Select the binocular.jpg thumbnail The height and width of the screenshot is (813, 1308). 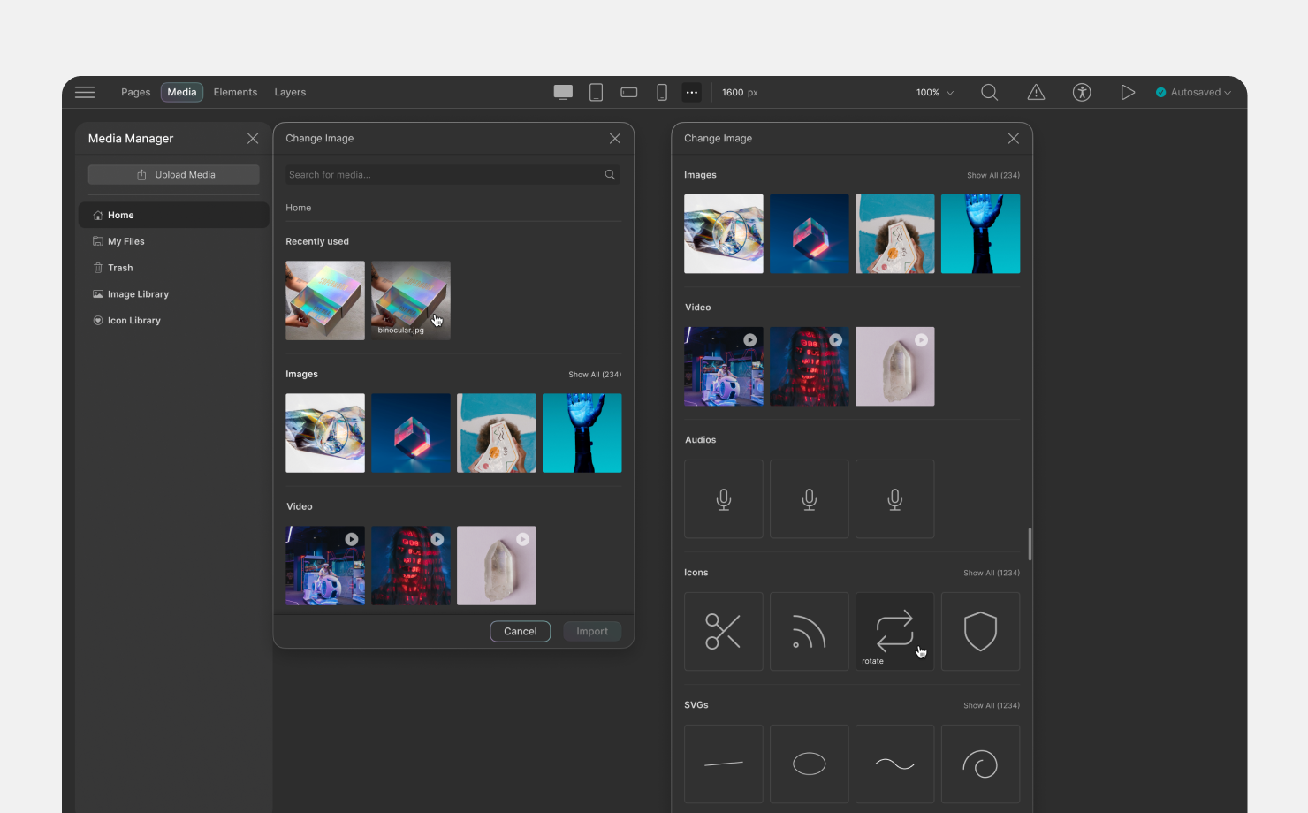point(411,300)
